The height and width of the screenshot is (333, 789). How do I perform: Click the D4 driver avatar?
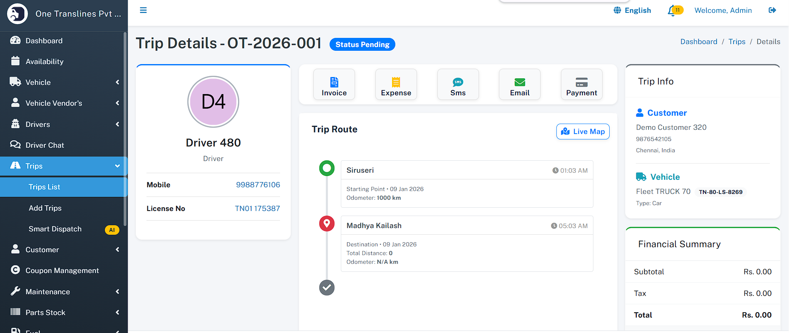pyautogui.click(x=213, y=102)
